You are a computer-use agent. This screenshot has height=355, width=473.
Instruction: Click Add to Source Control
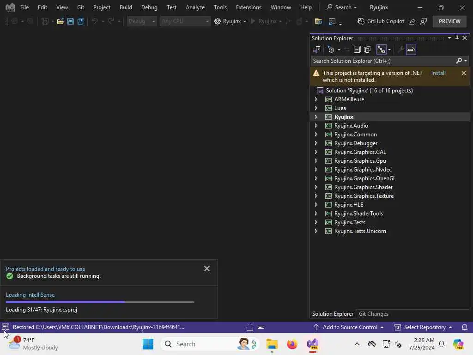[x=349, y=327]
